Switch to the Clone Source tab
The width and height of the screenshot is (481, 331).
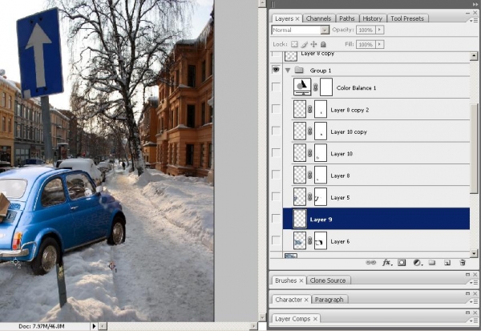[328, 281]
